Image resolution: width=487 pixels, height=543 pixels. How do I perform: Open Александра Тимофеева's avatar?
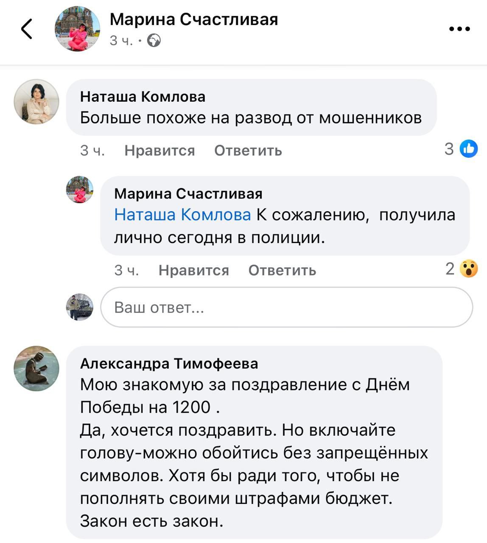click(36, 368)
